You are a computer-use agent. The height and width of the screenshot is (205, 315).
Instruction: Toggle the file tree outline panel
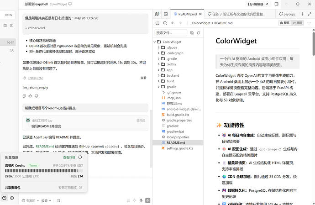point(157,23)
